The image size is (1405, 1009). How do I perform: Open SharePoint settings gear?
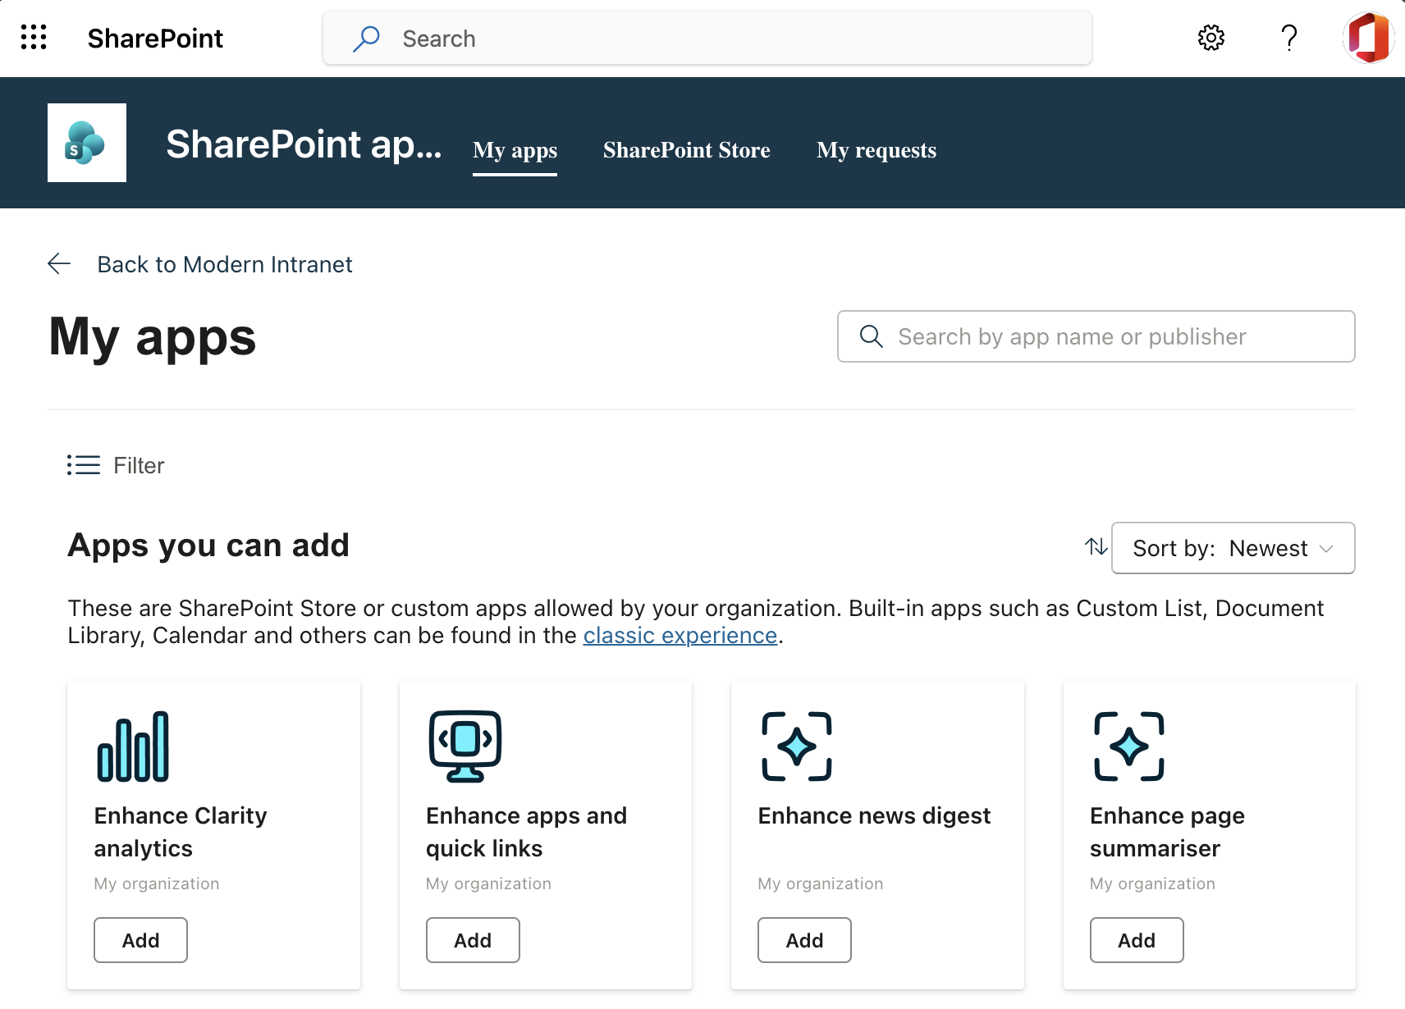1210,38
